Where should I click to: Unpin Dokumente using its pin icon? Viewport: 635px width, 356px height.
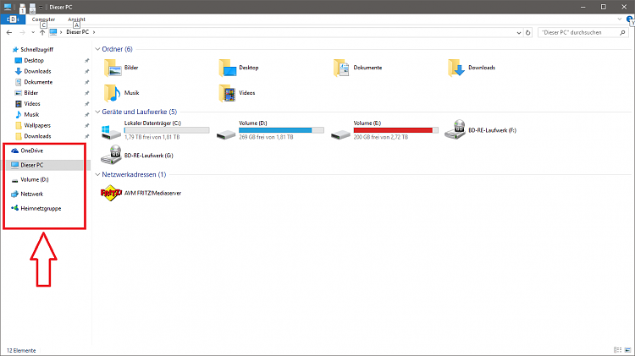(86, 83)
